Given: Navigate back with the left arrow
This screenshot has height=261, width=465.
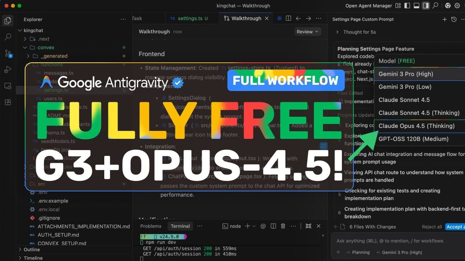Looking at the screenshot, I should click(298, 18).
